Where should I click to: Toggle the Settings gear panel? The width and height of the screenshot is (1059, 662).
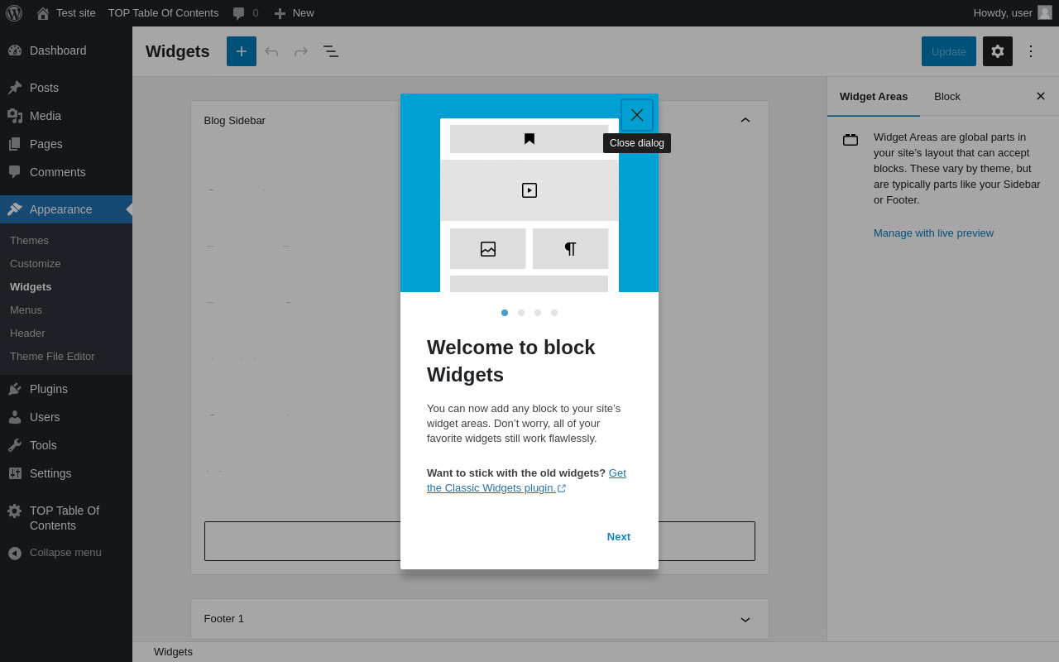tap(998, 51)
